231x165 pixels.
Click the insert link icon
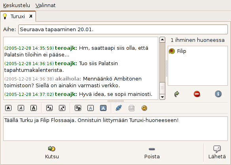tap(119, 108)
